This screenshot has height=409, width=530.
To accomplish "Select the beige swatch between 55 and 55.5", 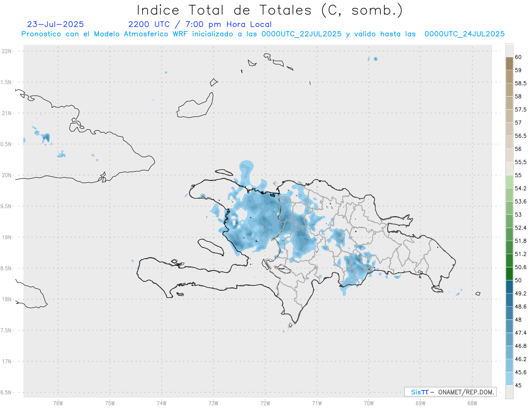I will coord(509,169).
